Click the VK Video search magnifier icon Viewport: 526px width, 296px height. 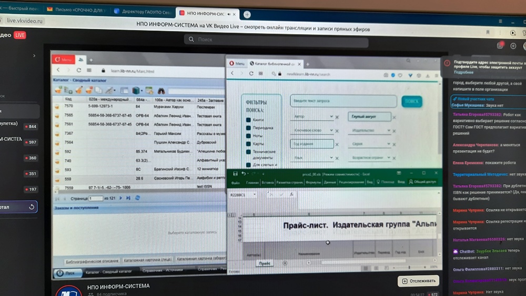(x=191, y=39)
